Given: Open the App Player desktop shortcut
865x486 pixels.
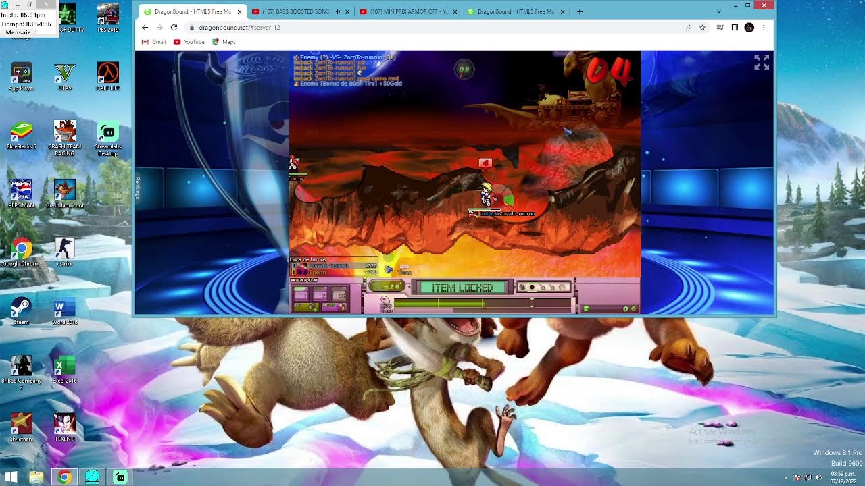Looking at the screenshot, I should point(22,77).
